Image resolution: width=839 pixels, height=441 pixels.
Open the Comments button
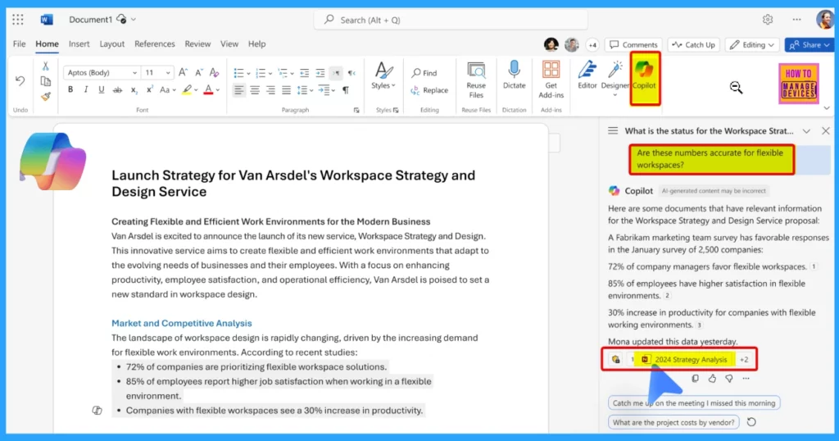pyautogui.click(x=633, y=45)
